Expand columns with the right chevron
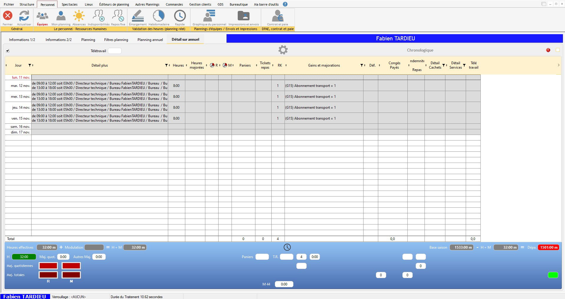565x299 pixels. tap(558, 65)
